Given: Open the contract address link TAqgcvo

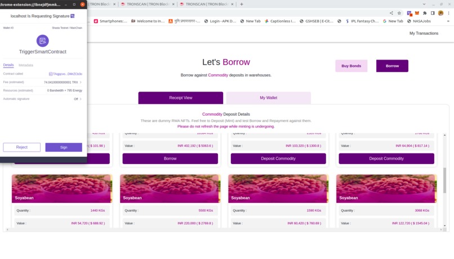Looking at the screenshot, I should 65,74.
